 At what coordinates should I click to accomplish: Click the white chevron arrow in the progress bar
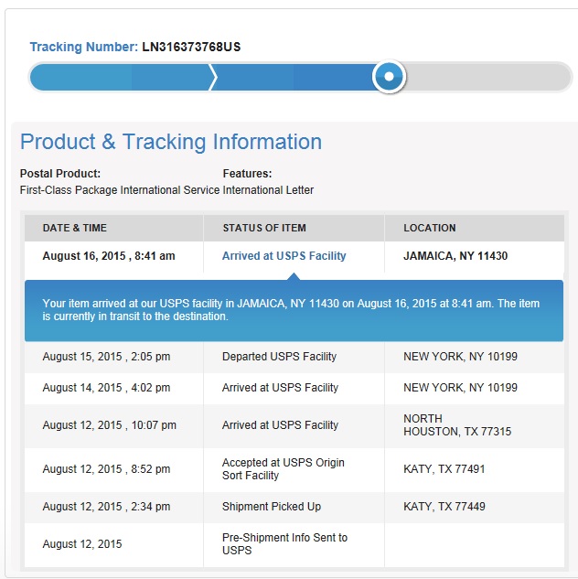coord(213,78)
